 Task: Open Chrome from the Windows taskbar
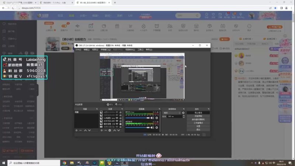64,163
